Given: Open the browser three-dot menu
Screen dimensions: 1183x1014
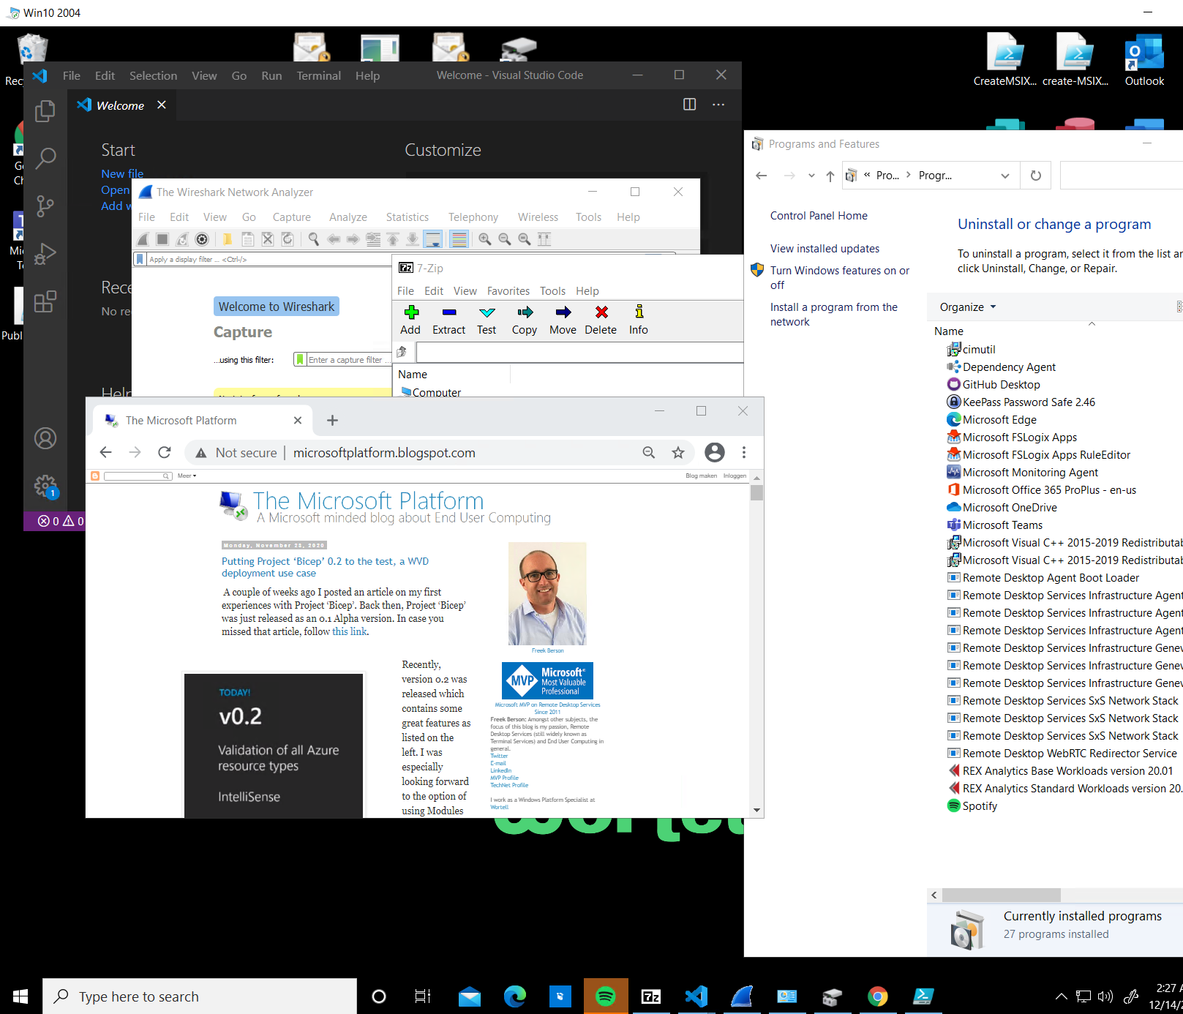Looking at the screenshot, I should 744,453.
